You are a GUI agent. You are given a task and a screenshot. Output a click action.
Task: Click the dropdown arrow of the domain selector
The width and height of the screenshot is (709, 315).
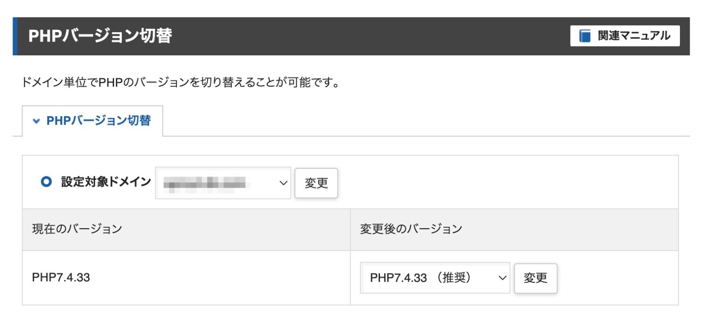tap(282, 183)
